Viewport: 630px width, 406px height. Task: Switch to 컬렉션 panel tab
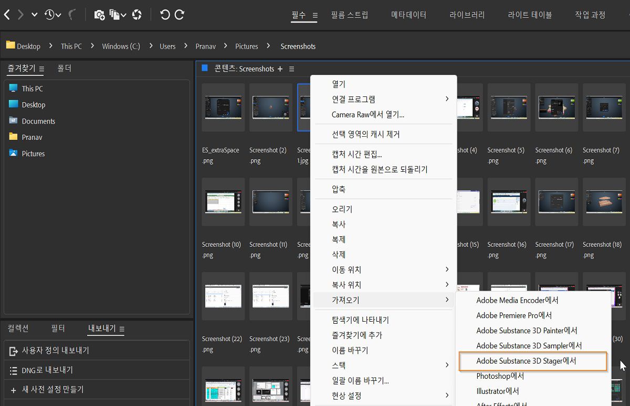point(18,328)
